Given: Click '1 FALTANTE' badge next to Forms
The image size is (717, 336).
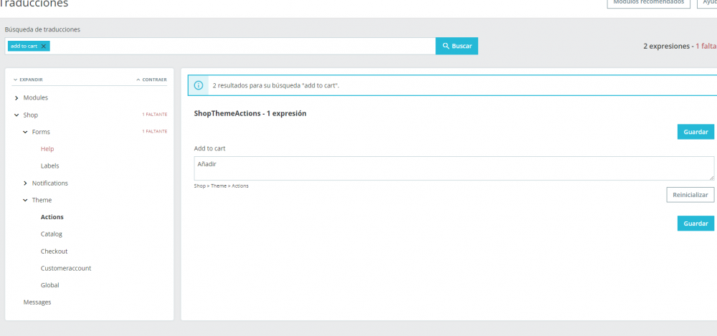Looking at the screenshot, I should click(x=155, y=131).
